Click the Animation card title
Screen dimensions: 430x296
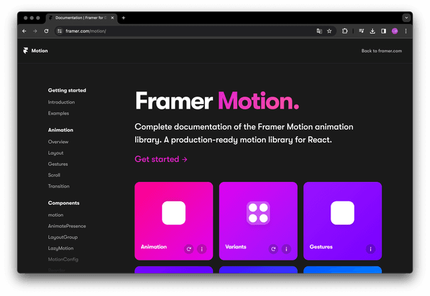pos(154,247)
